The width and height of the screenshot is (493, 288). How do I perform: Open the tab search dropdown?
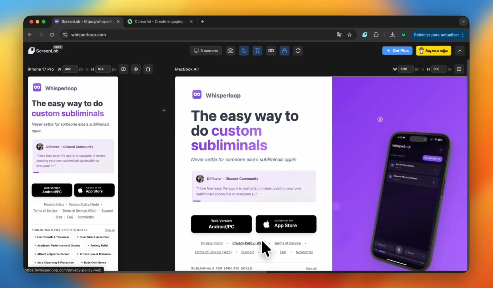pyautogui.click(x=463, y=21)
